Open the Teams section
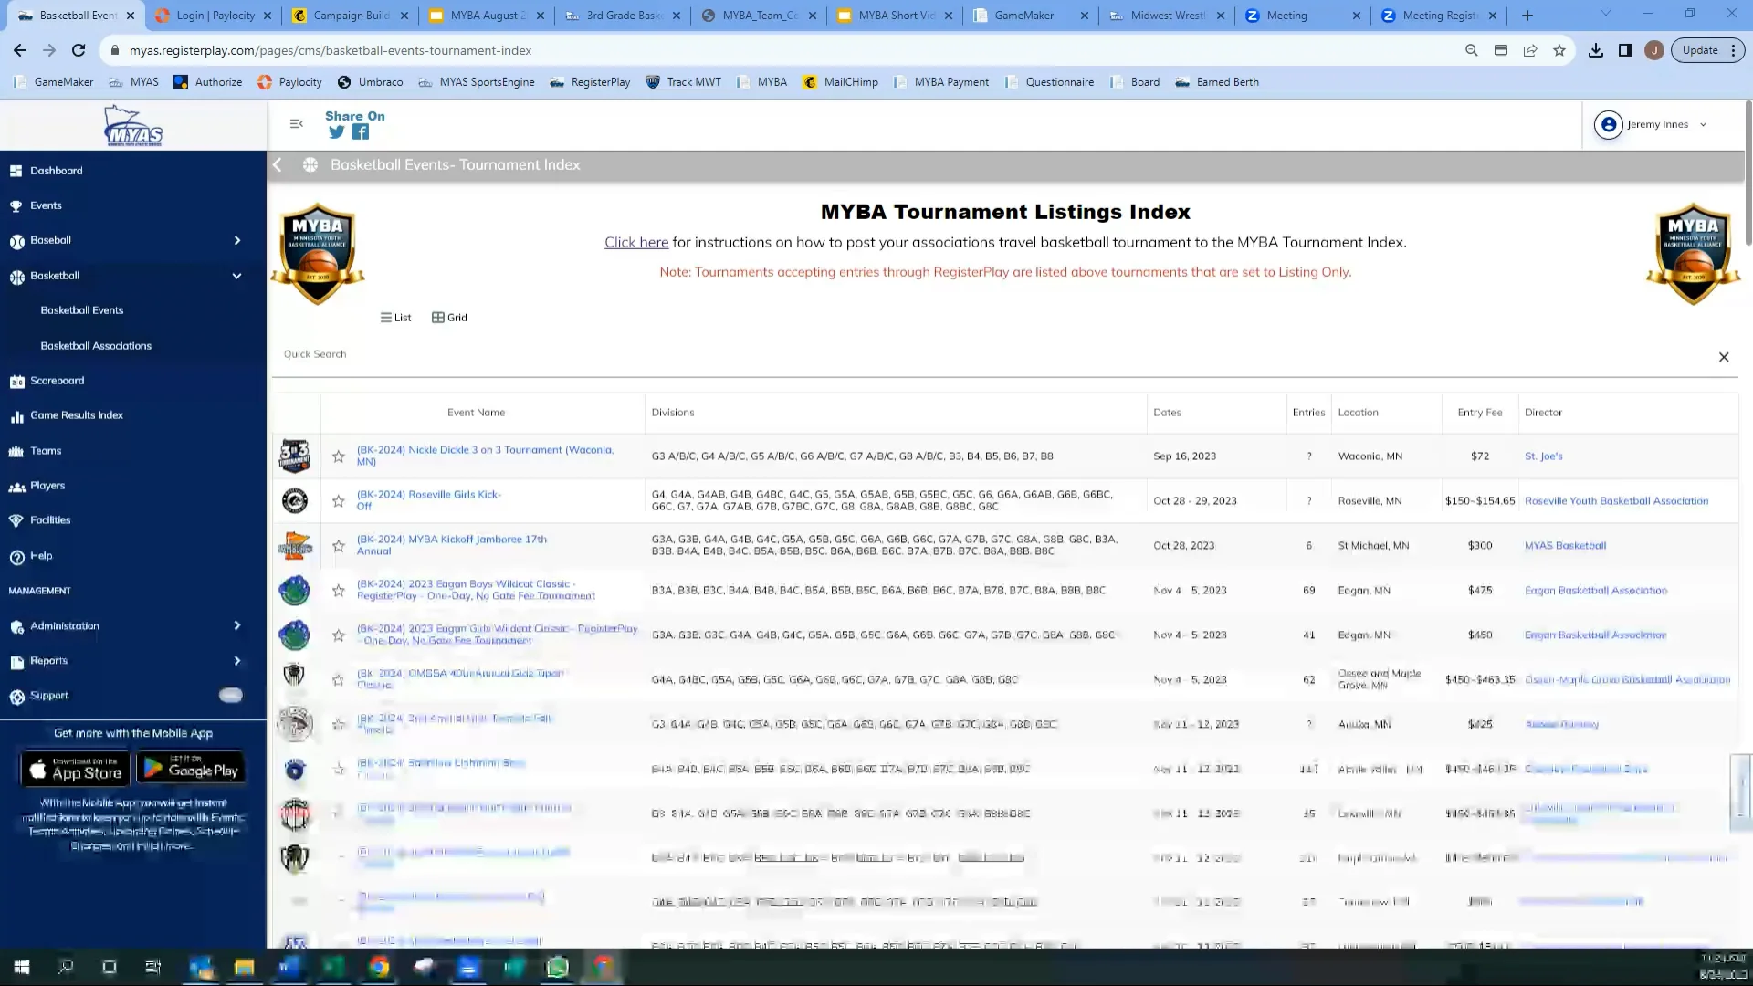This screenshot has height=986, width=1753. point(45,450)
